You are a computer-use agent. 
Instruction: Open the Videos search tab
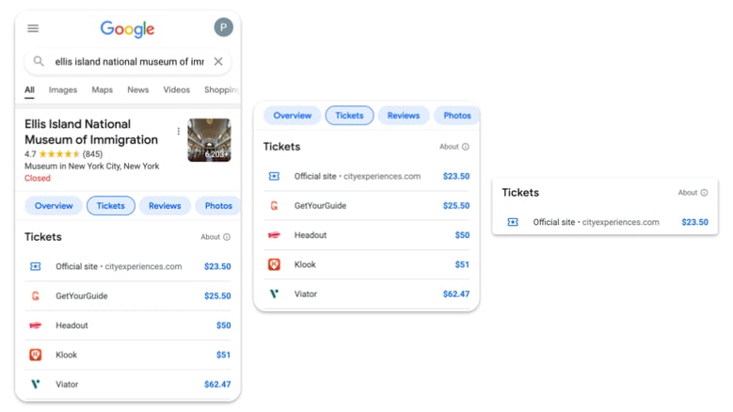coord(176,90)
